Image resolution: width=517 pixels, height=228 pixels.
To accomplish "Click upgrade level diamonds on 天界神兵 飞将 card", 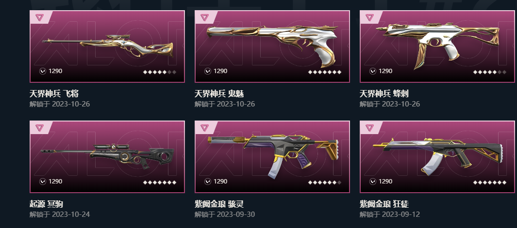I will [x=160, y=72].
